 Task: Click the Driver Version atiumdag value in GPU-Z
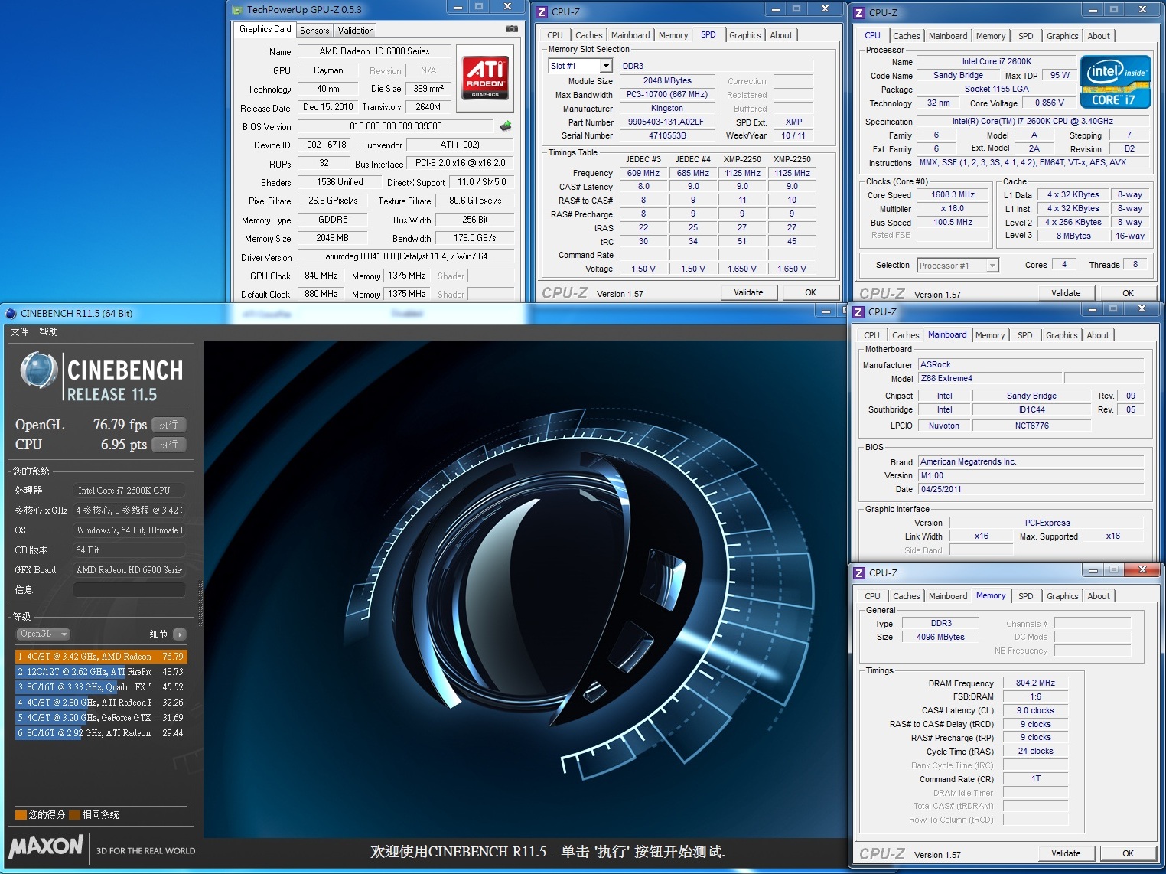pos(405,257)
